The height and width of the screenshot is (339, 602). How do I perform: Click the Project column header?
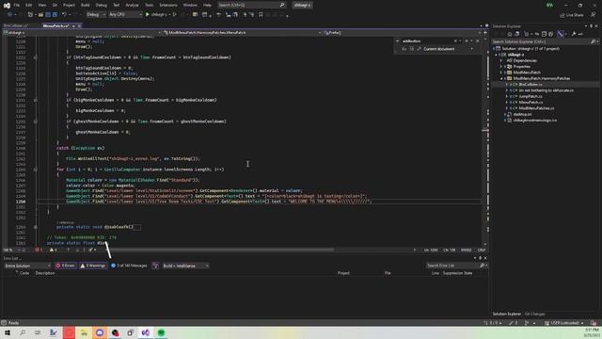pos(343,273)
